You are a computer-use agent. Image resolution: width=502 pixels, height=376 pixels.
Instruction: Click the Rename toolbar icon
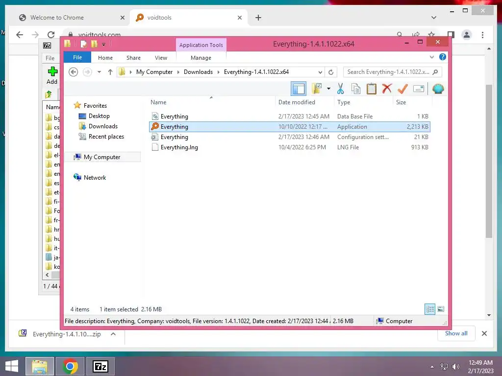(419, 89)
